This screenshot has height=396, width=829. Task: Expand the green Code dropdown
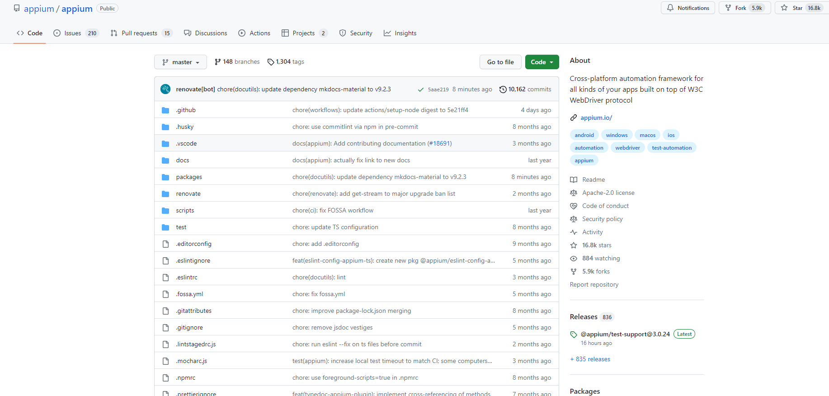point(542,62)
